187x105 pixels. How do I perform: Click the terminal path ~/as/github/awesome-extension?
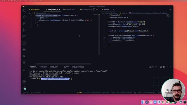[x=55, y=79]
